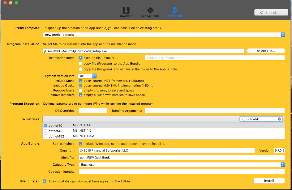Toggle the Include Gecko checkbox
The height and width of the screenshot is (190, 292).
[x=80, y=86]
